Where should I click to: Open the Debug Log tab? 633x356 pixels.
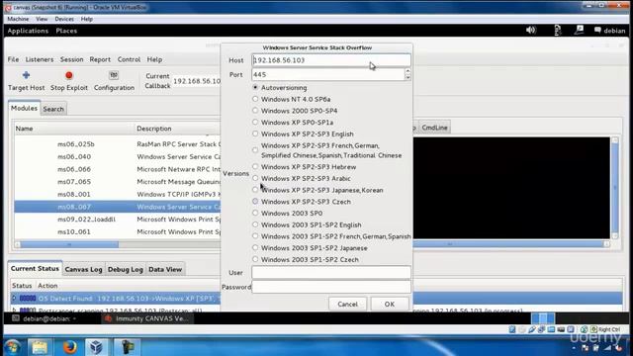pos(126,269)
